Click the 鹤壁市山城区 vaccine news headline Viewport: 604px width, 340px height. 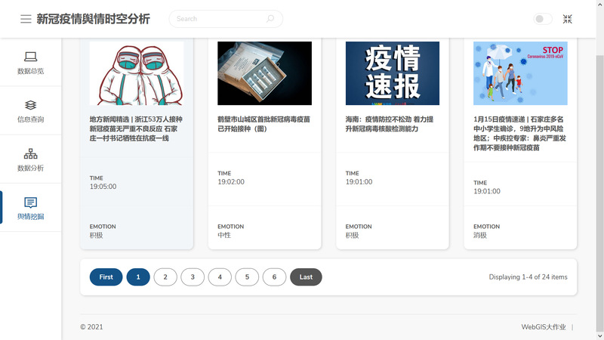(263, 124)
